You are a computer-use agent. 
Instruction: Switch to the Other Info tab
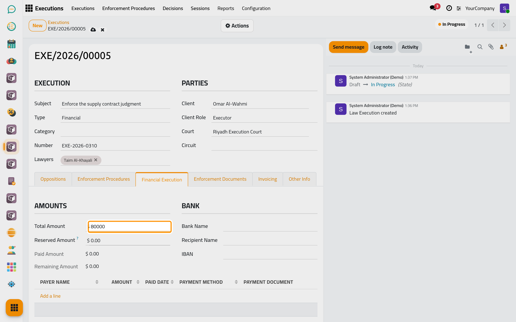pyautogui.click(x=299, y=179)
